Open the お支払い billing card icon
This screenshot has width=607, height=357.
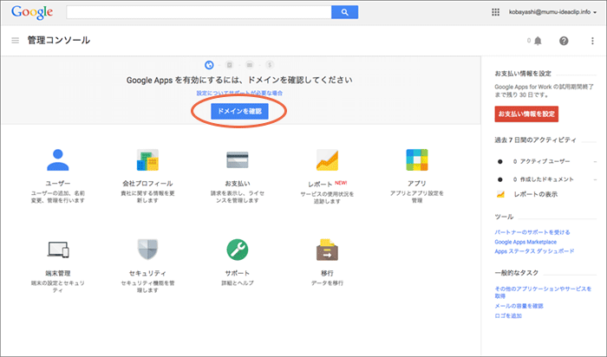(x=238, y=159)
